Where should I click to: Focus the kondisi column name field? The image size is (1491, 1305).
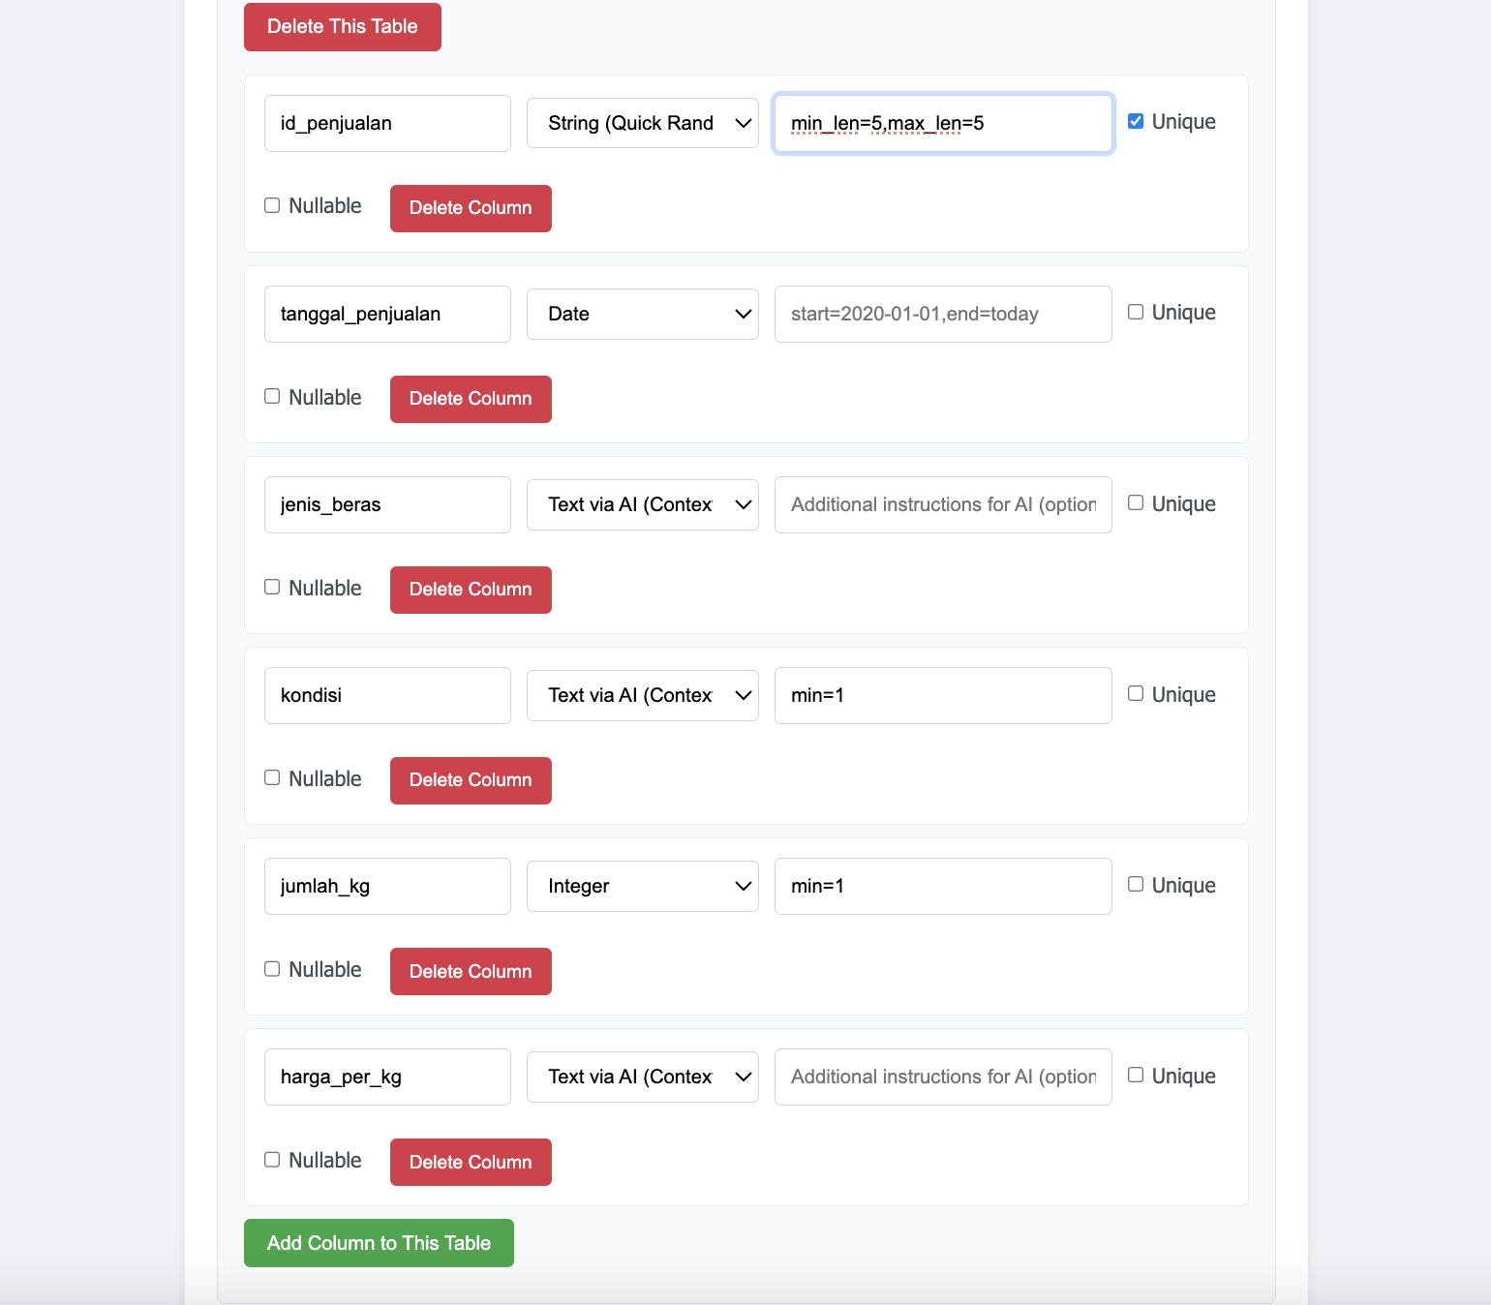387,695
